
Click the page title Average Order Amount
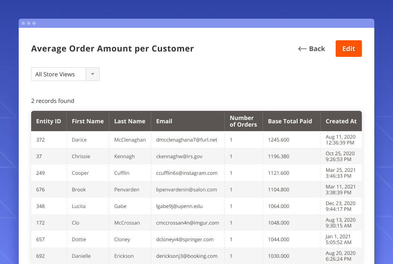pos(112,49)
